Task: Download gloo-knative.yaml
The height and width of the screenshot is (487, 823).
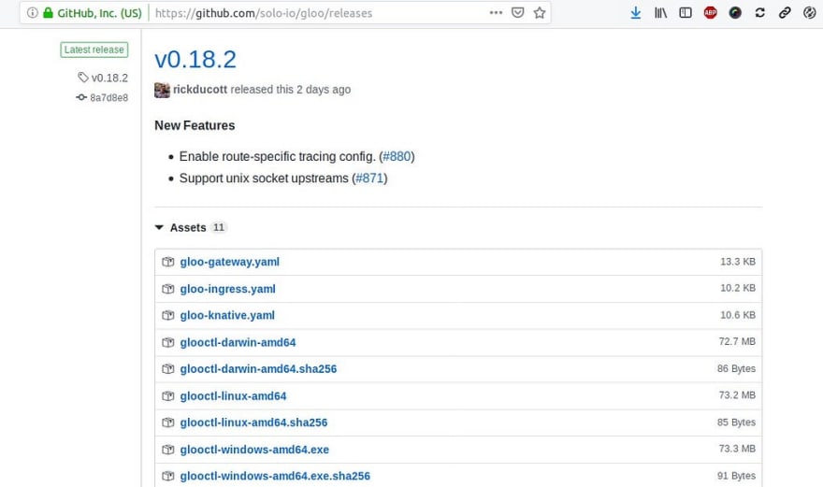Action: point(227,315)
